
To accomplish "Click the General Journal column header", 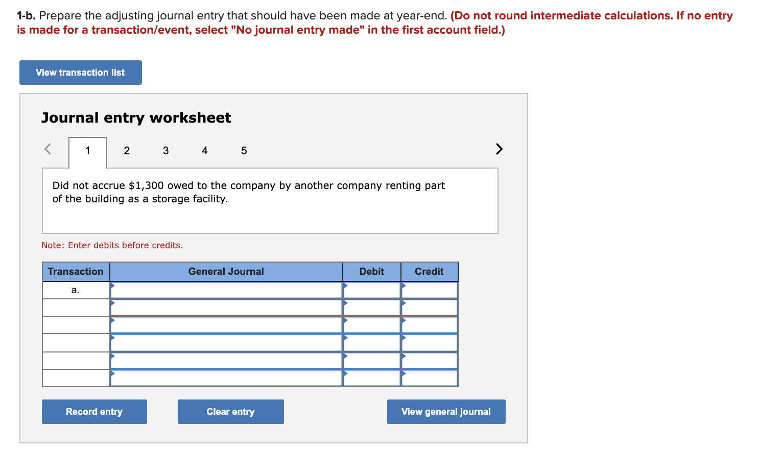I will click(x=226, y=272).
